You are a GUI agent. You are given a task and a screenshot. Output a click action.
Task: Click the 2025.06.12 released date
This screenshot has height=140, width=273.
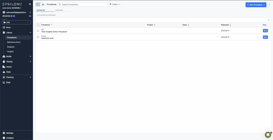point(225,37)
